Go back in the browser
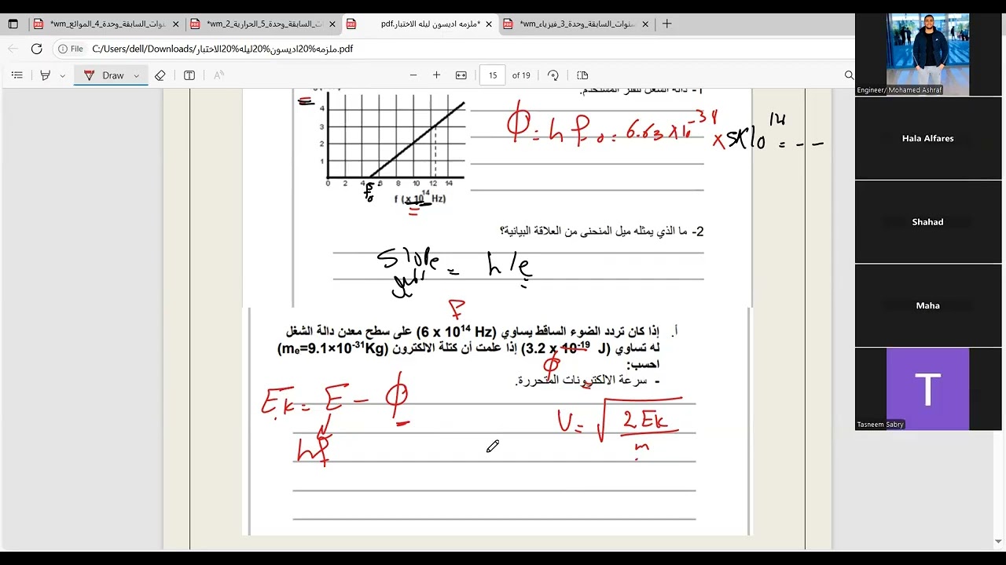1006x565 pixels. pos(13,49)
